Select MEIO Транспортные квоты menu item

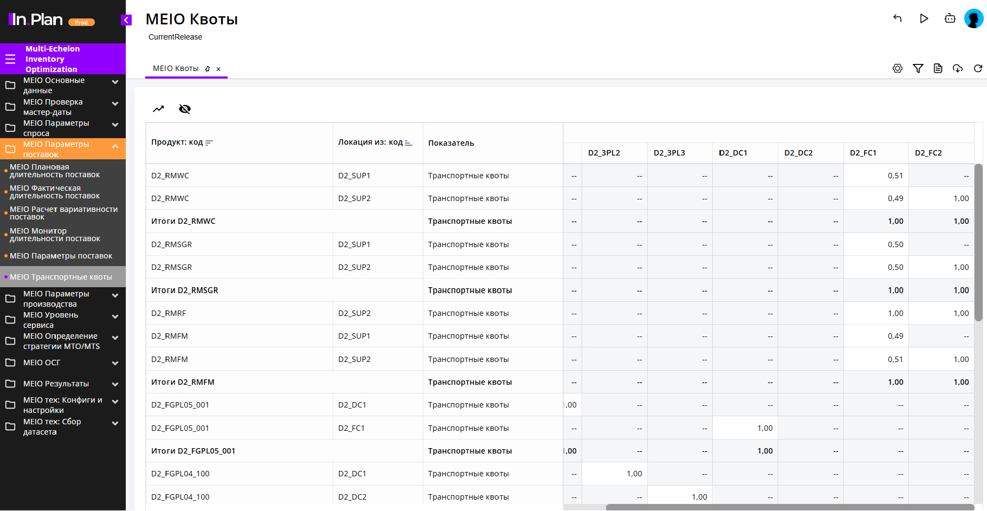pyautogui.click(x=61, y=277)
